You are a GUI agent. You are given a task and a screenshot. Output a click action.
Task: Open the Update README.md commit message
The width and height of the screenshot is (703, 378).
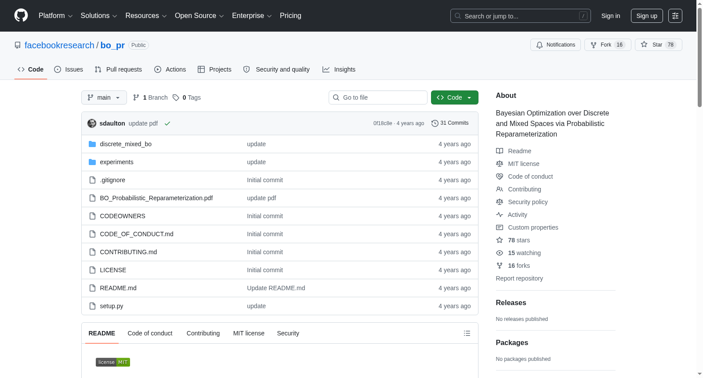276,288
